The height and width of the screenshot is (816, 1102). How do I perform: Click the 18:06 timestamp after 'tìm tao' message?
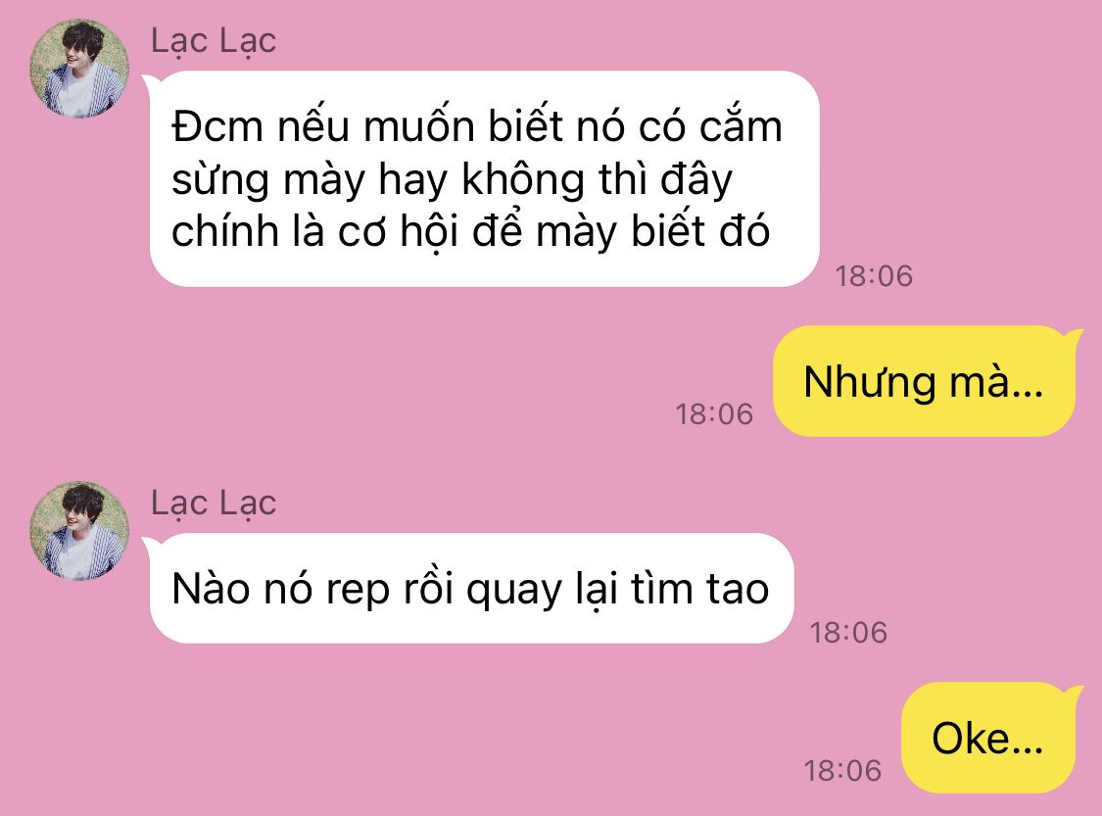click(848, 632)
